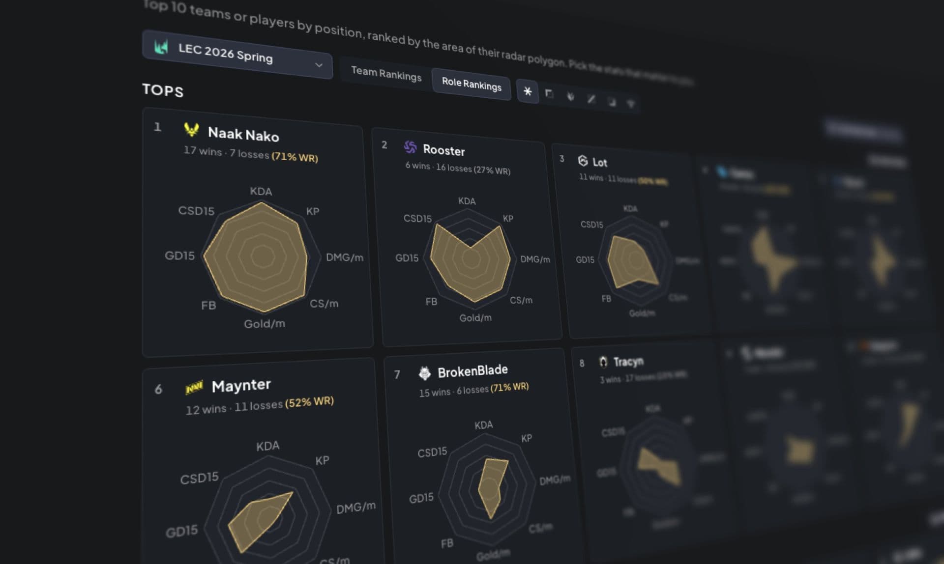944x564 pixels.
Task: Open player Naak Nako's name link
Action: coord(243,134)
